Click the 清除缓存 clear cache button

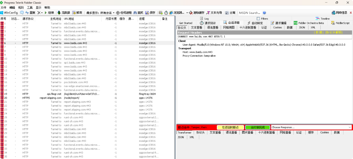(x=197, y=13)
